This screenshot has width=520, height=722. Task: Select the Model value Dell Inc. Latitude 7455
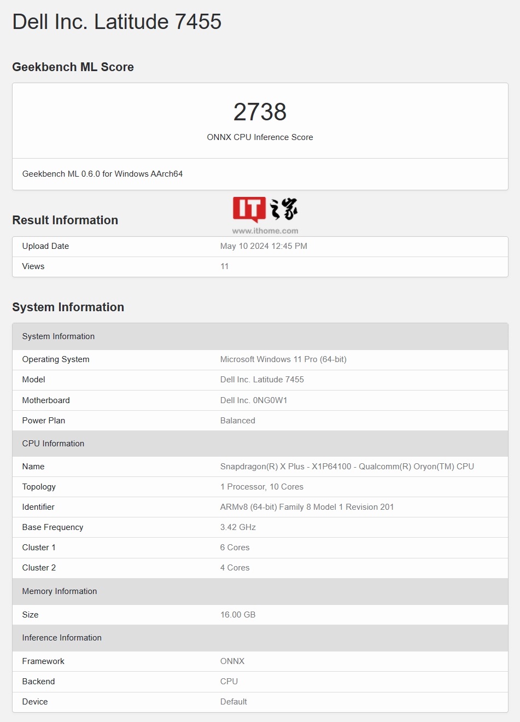click(262, 380)
